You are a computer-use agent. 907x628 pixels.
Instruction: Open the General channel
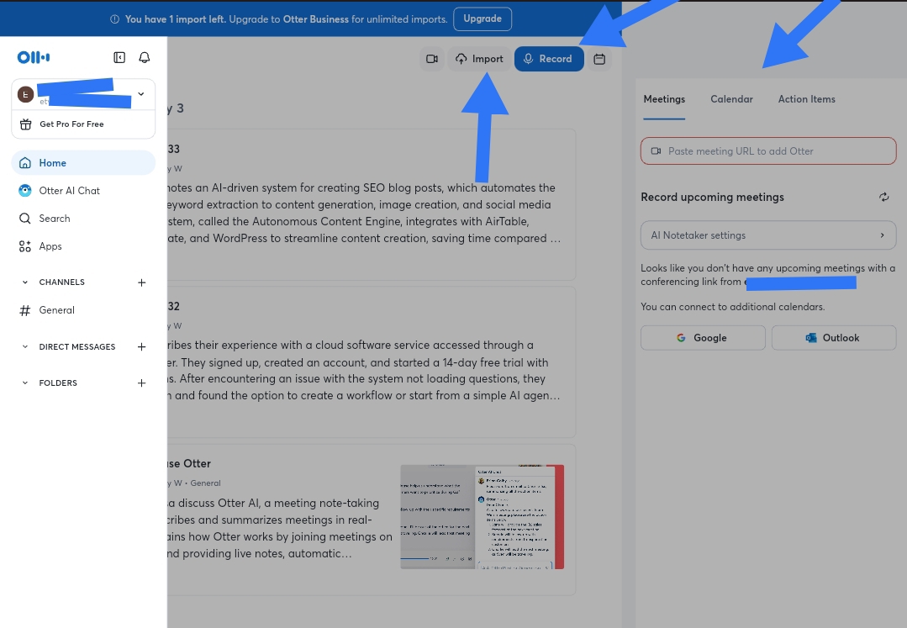pos(83,310)
